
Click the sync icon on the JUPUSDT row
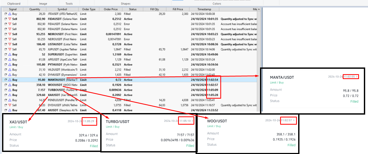coord(6,49)
